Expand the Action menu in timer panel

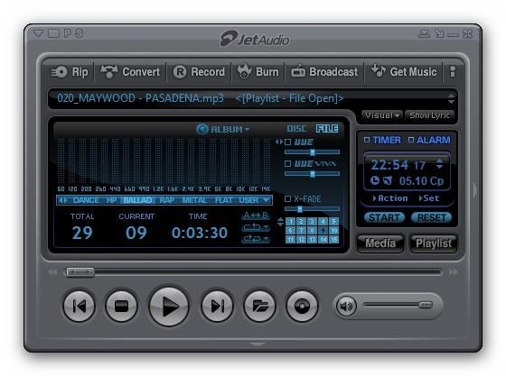click(390, 198)
